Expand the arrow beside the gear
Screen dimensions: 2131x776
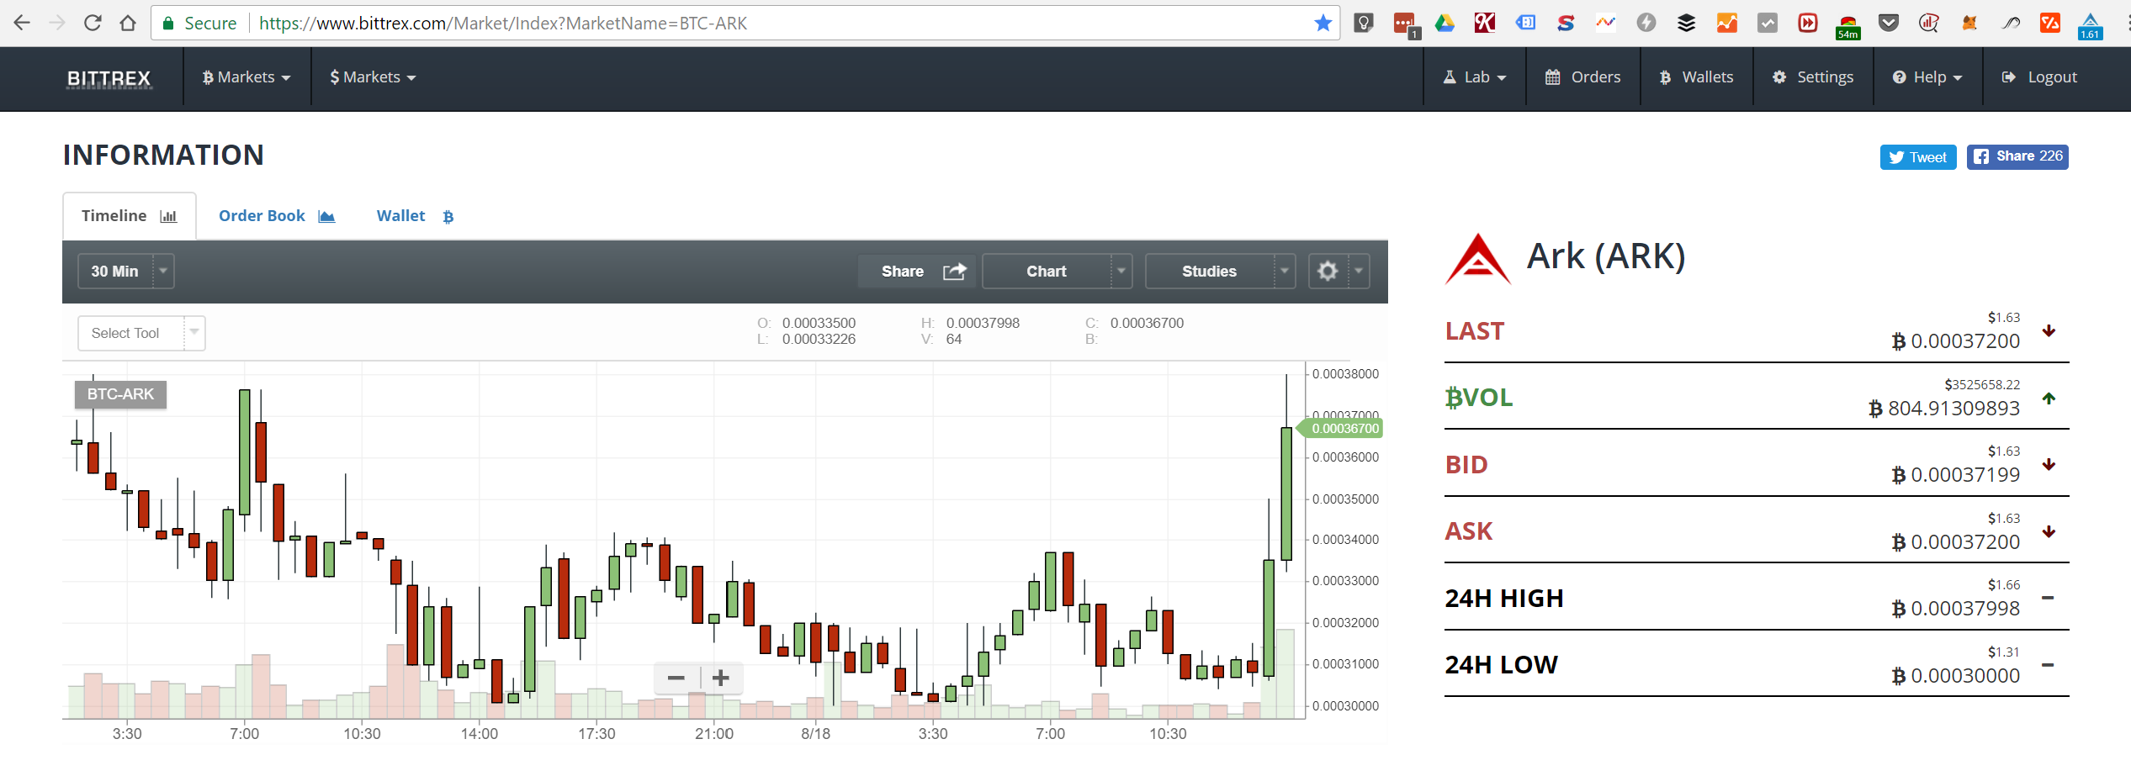click(x=1359, y=271)
